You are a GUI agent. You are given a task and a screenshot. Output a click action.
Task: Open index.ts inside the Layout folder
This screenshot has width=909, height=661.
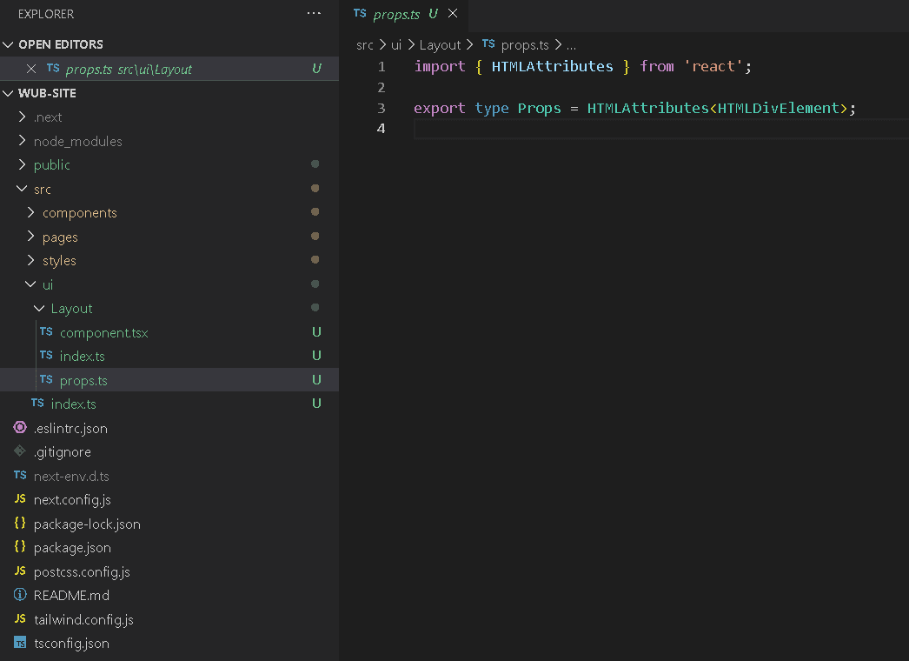tap(82, 356)
